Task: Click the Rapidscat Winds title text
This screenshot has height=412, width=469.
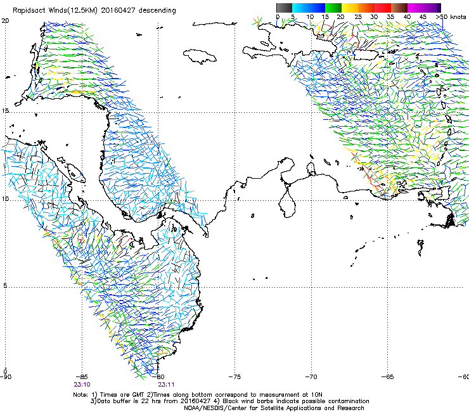Action: pos(94,11)
